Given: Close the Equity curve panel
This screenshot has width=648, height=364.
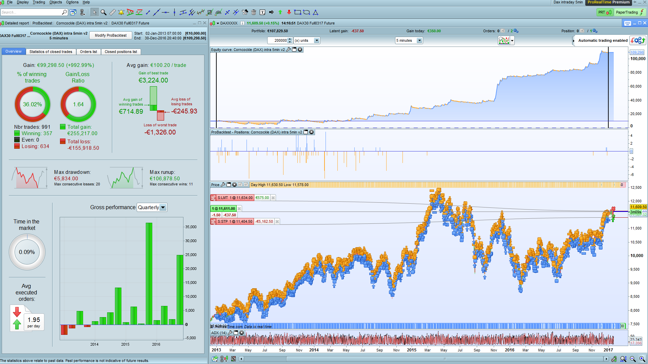Looking at the screenshot, I should point(300,50).
